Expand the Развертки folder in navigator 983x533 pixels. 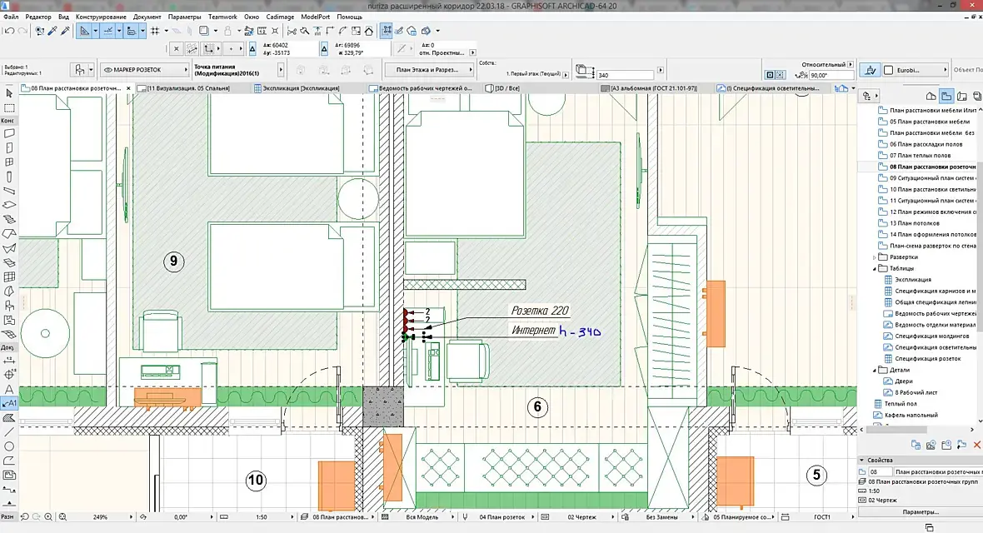click(x=875, y=257)
